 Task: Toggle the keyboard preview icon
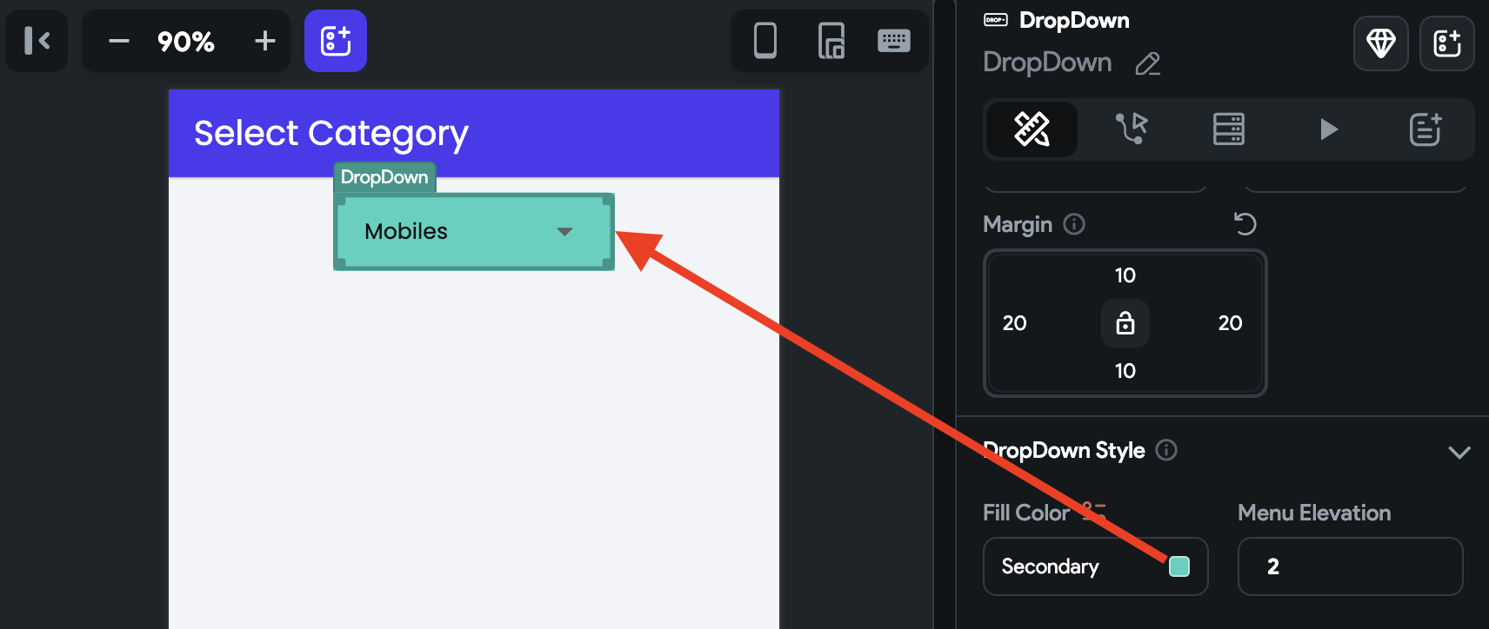click(894, 41)
